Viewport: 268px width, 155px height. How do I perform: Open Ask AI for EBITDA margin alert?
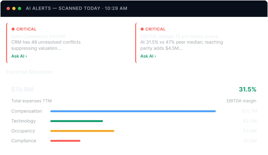[148, 56]
